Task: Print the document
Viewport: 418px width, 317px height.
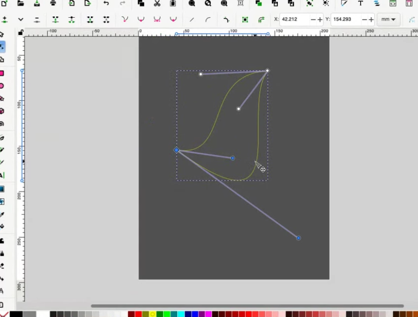Action: tap(53, 3)
